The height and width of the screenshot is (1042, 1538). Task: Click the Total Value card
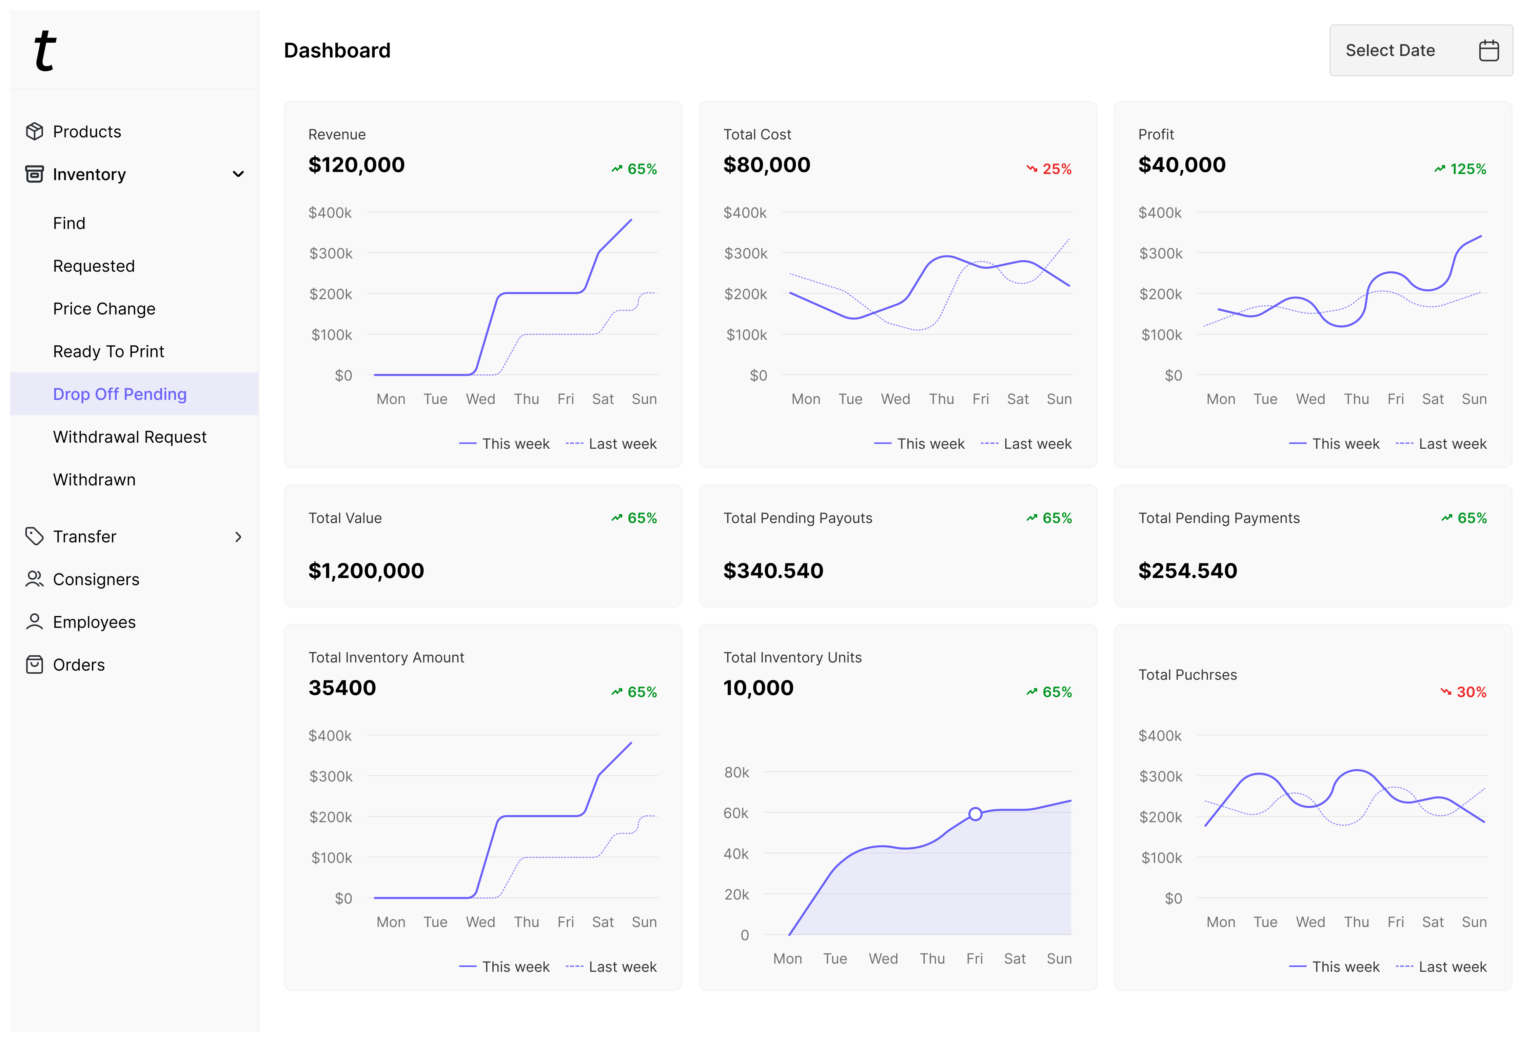482,545
